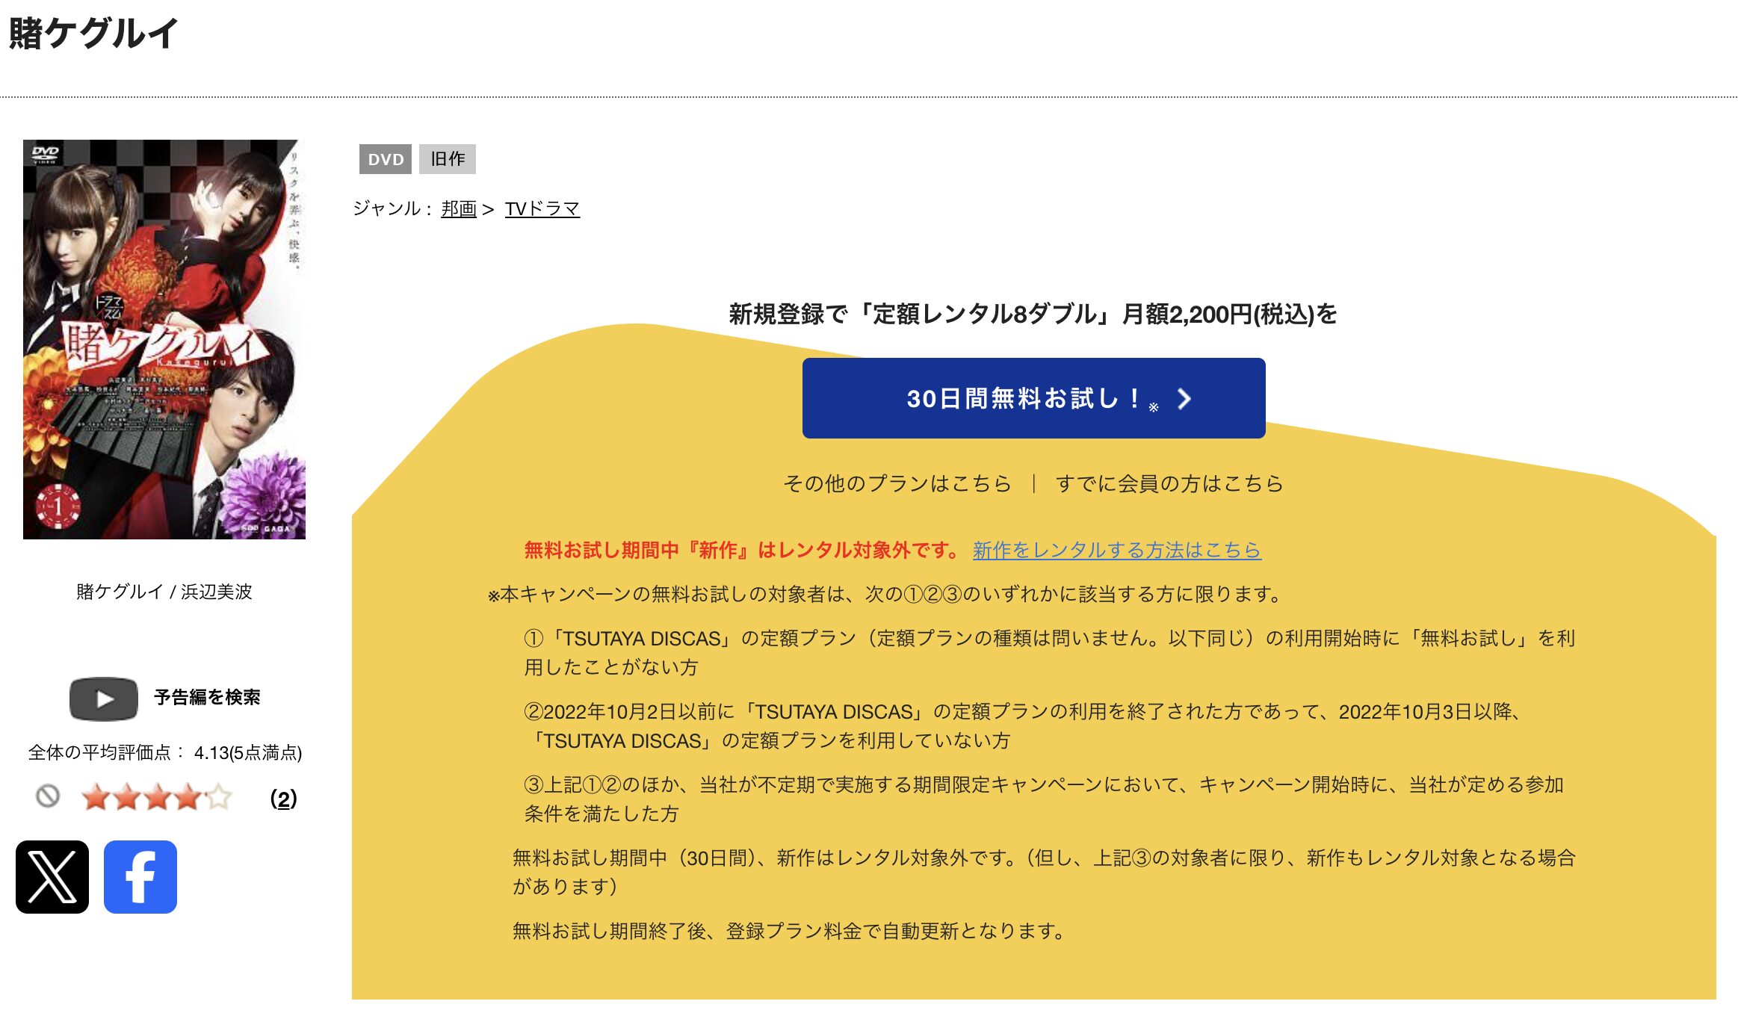Click the 賭ケグルイ DVD cover image

[164, 339]
